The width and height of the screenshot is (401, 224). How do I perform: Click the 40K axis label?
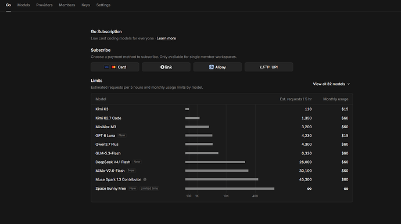point(255,196)
